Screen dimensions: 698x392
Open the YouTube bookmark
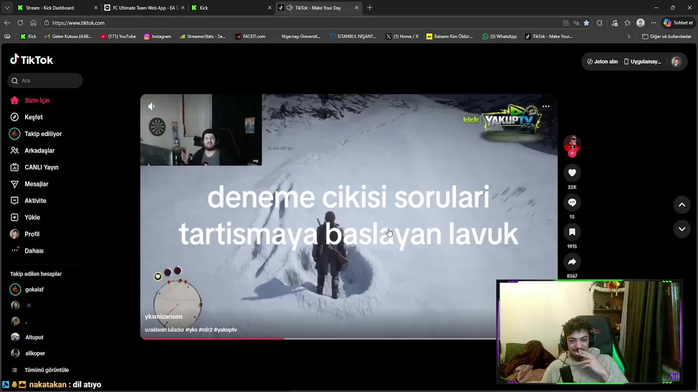pyautogui.click(x=118, y=36)
